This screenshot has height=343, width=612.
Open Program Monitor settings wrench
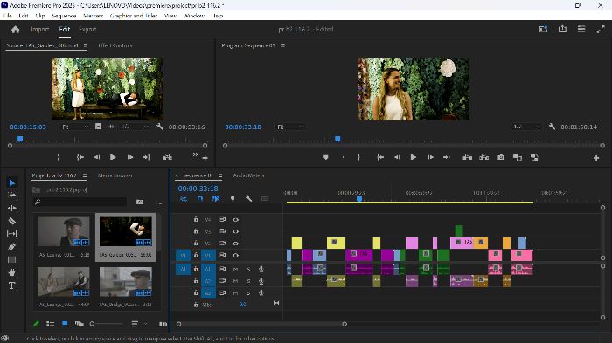click(552, 127)
